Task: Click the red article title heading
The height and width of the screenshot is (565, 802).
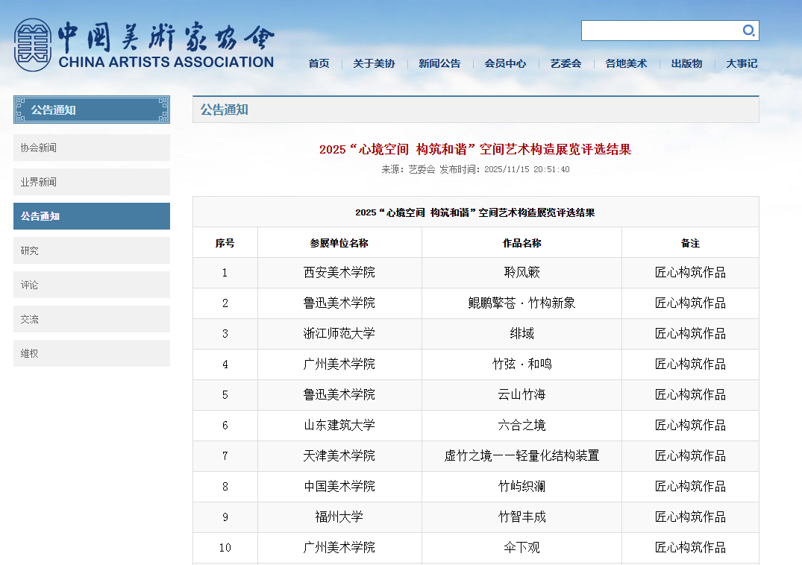Action: point(475,149)
